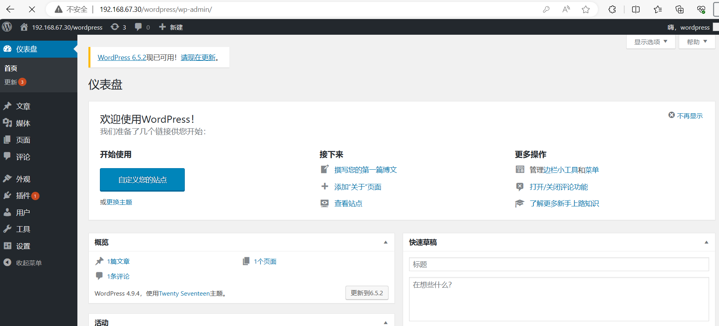Screen dimensions: 719x326
Task: Follow the WordPress 6.5.2 notice link
Action: point(122,58)
